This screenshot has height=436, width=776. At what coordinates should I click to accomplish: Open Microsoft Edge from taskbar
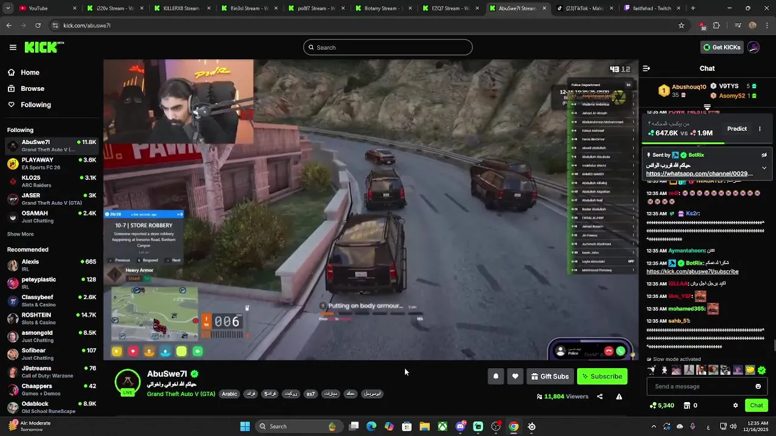[371, 426]
